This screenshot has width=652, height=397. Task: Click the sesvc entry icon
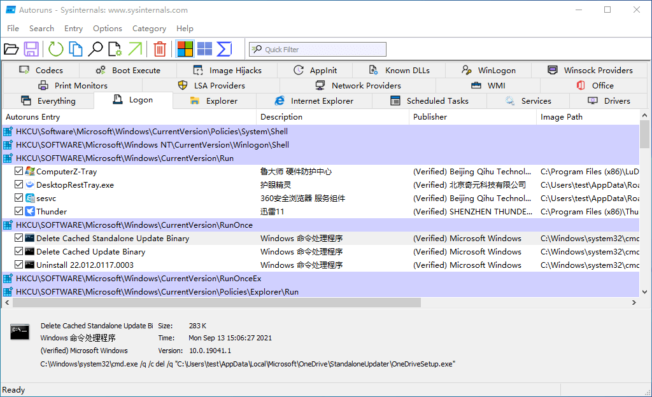(x=30, y=198)
